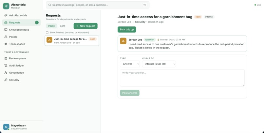This screenshot has width=264, height=133.
Task: Click Jordan Lee avatar in request list
Action: (49, 40)
